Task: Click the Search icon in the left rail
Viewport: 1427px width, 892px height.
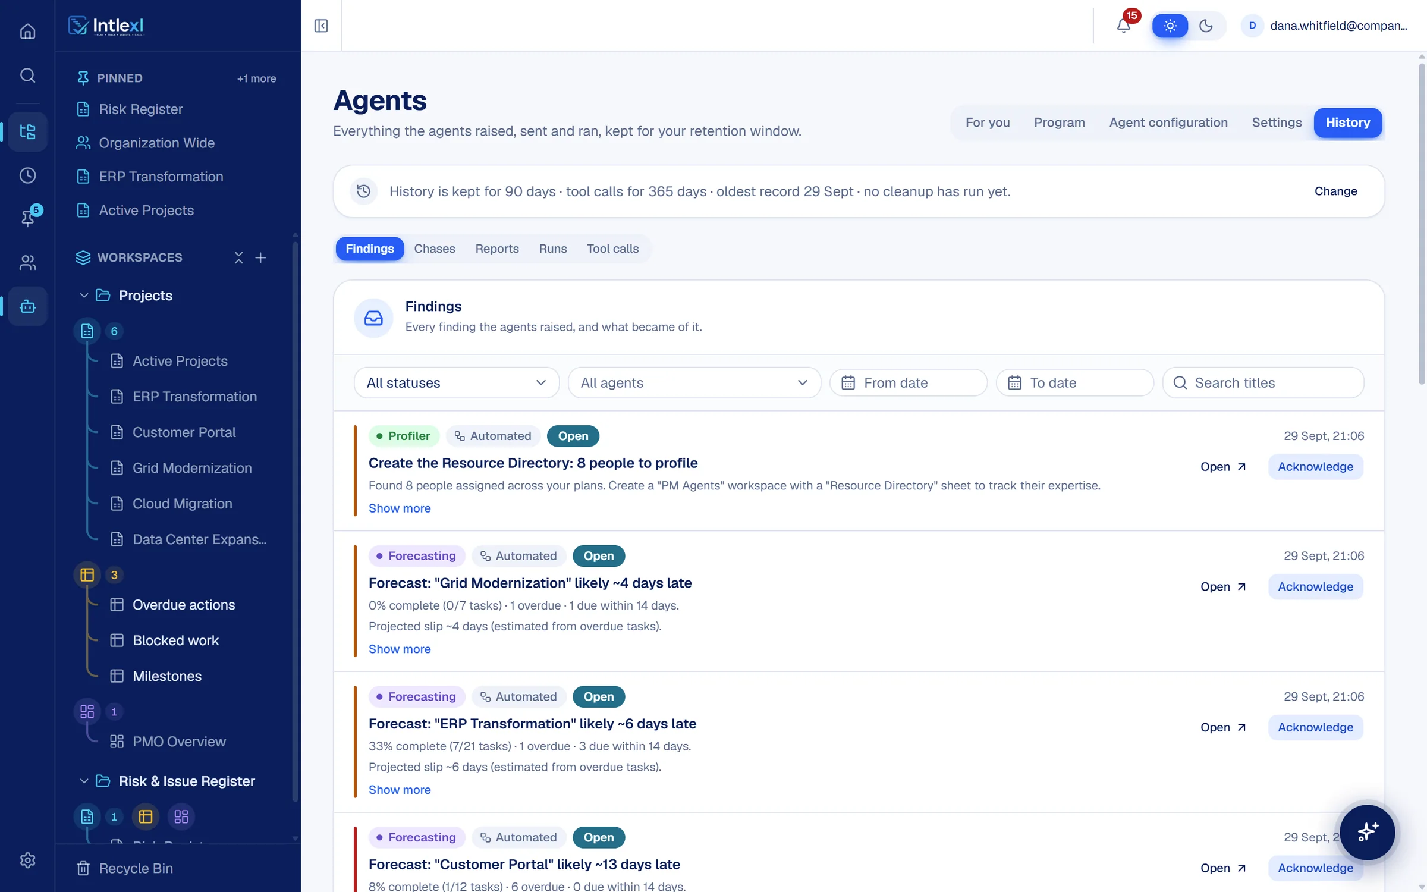Action: tap(27, 76)
